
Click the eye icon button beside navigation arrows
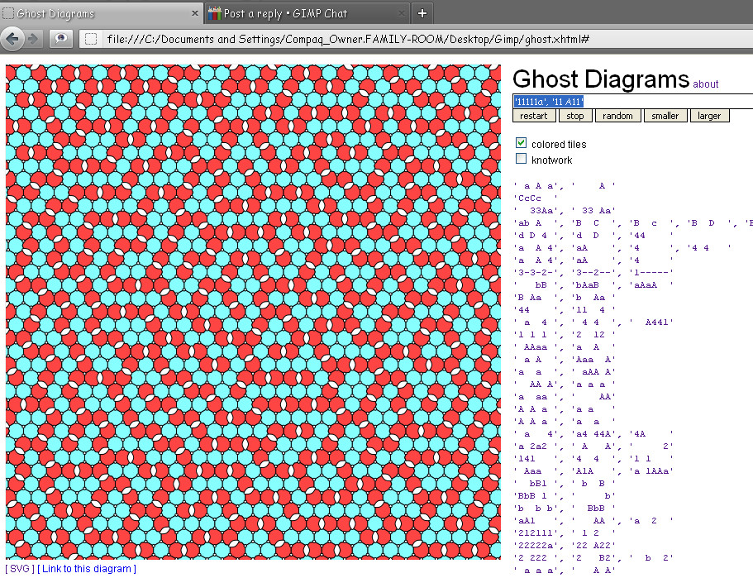click(61, 38)
